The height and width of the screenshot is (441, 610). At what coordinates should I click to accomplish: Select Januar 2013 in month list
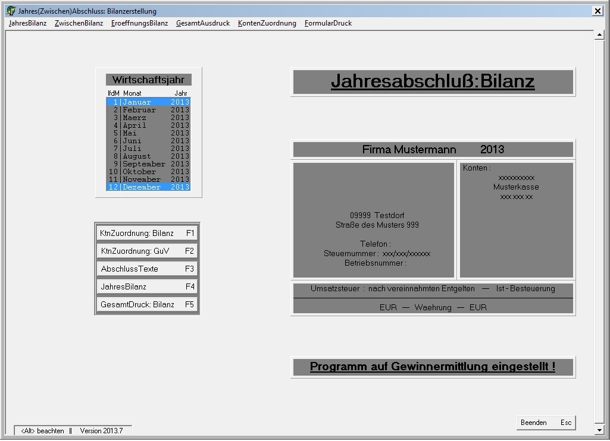point(148,102)
